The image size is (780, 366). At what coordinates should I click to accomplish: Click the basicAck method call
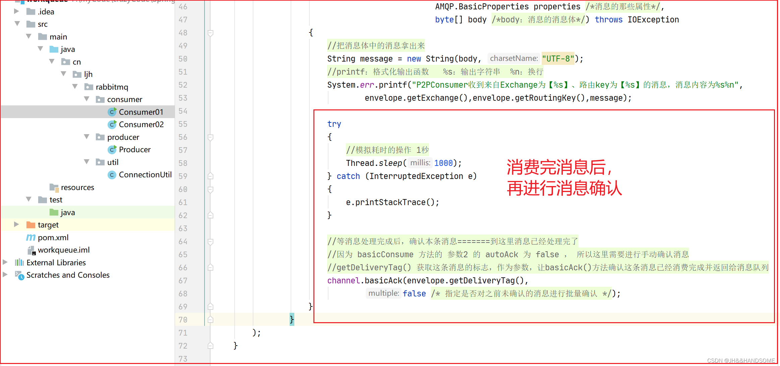tap(383, 281)
